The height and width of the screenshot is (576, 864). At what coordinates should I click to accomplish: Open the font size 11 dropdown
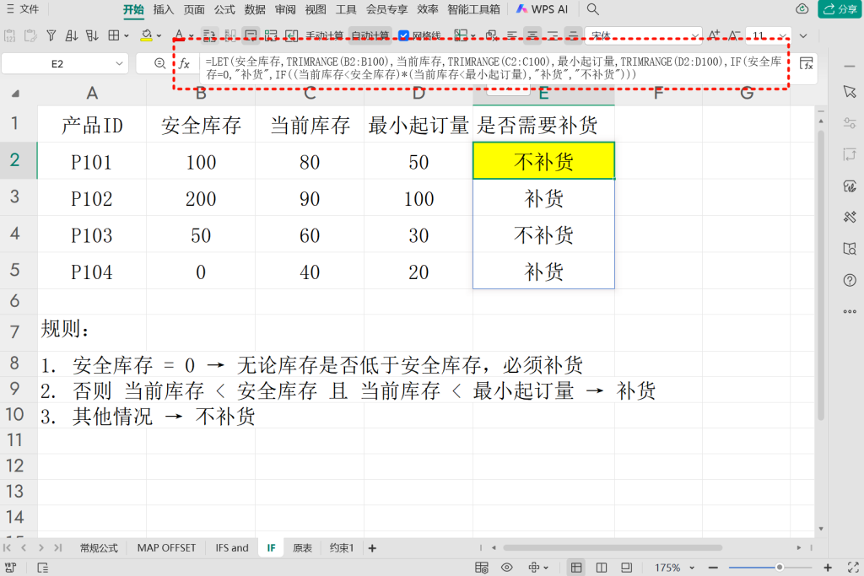coord(782,35)
